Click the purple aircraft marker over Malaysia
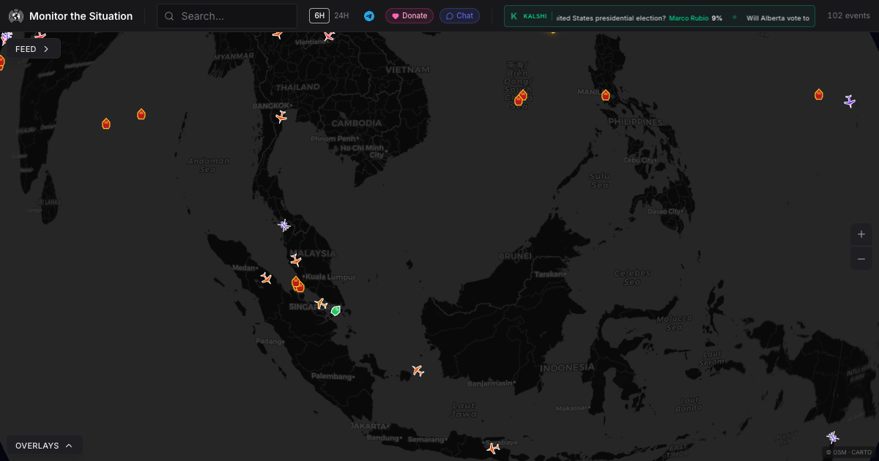This screenshot has height=461, width=879. [x=283, y=225]
